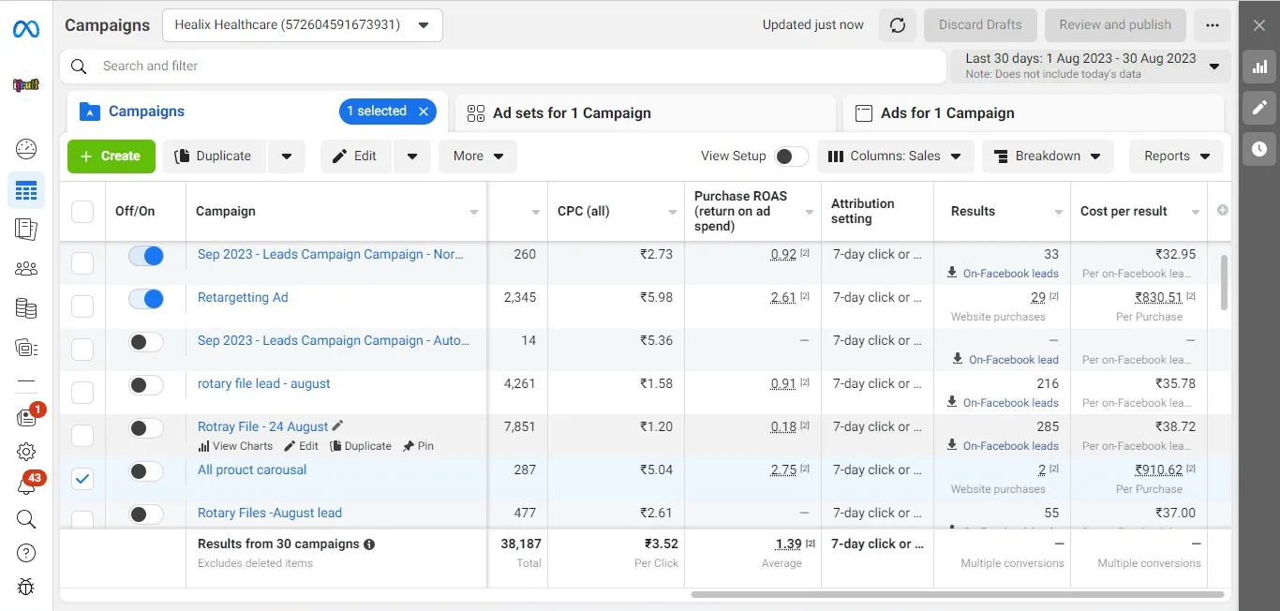Turn on the rotary file lead - august toggle
1280x611 pixels.
pos(146,385)
